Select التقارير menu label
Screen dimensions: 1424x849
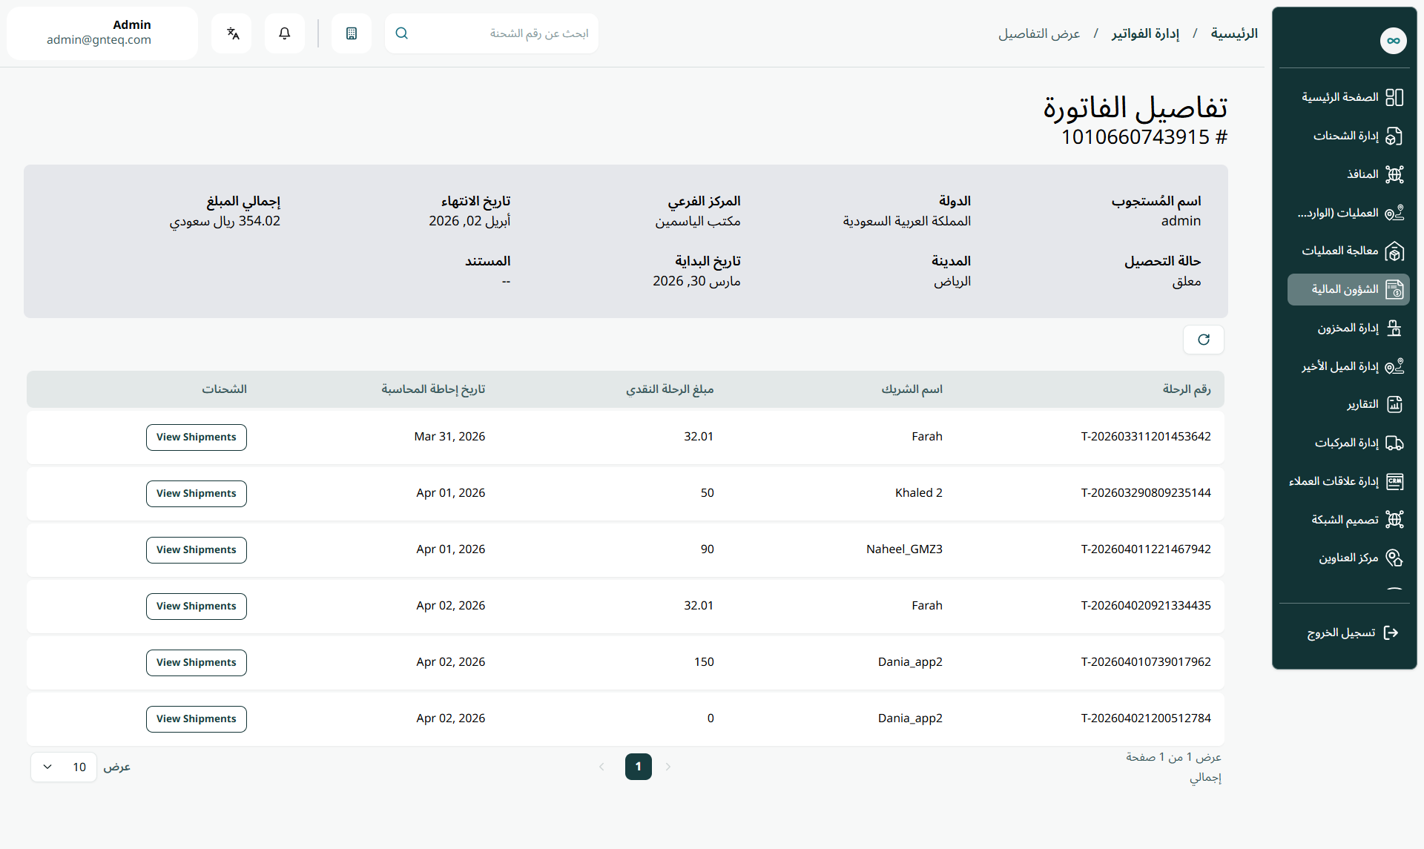(1362, 404)
